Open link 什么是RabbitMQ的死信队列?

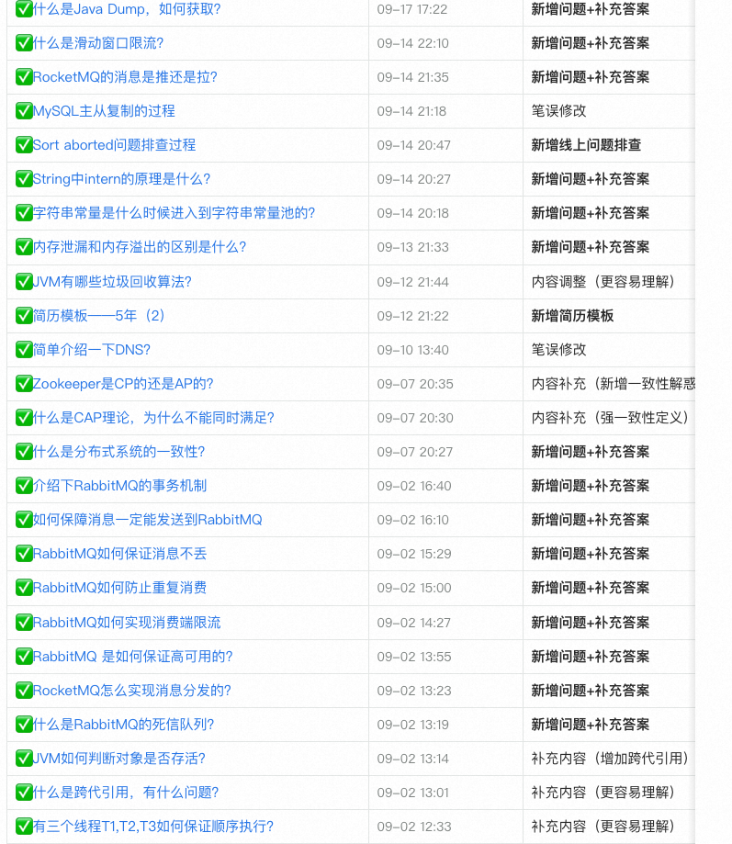click(123, 724)
